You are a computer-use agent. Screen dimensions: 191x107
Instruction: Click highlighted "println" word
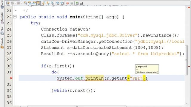click(95, 78)
